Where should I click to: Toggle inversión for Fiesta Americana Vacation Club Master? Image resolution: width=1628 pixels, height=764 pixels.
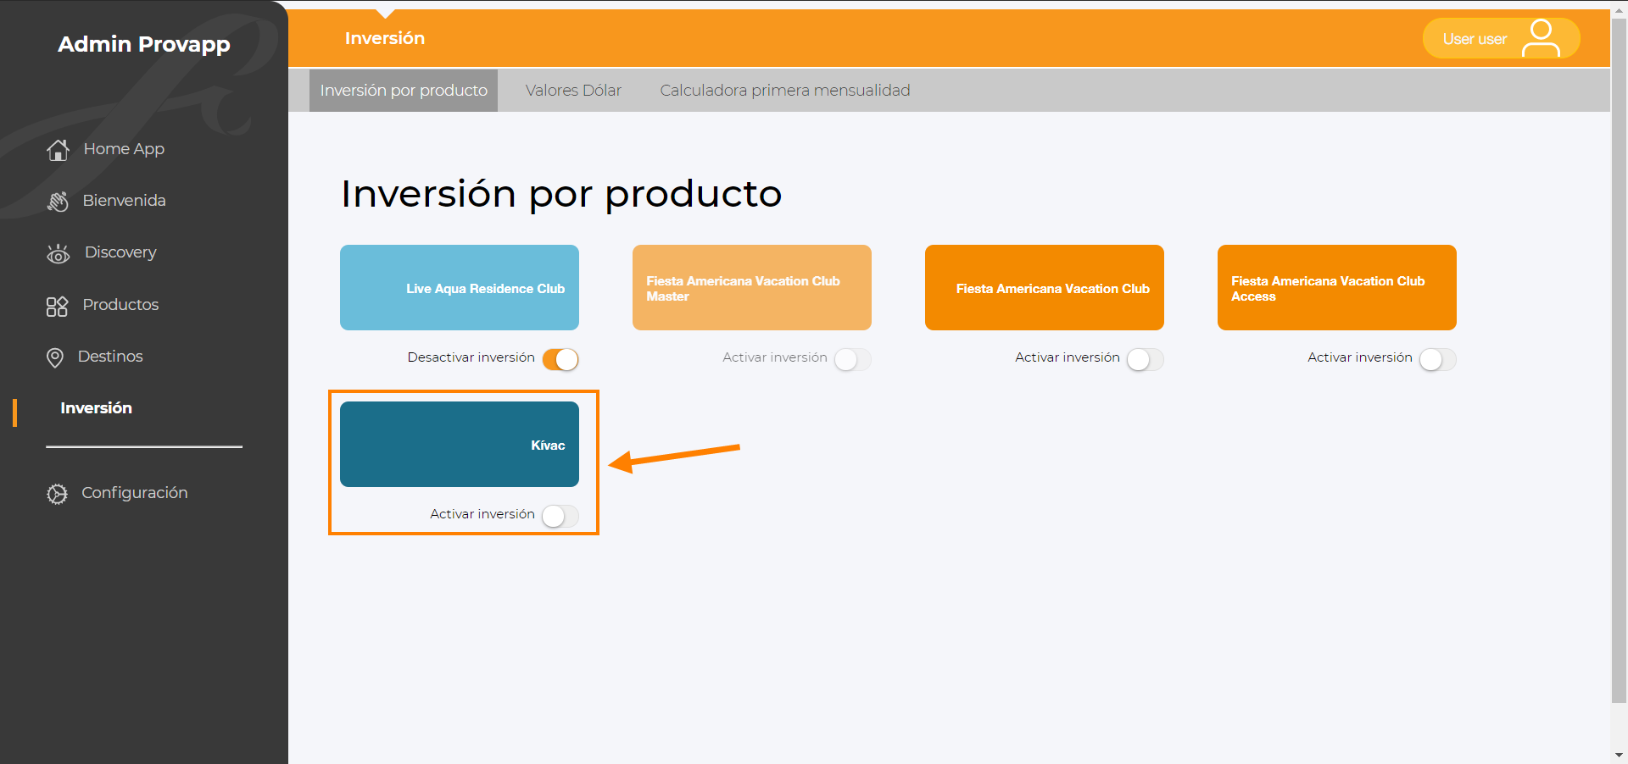point(853,359)
